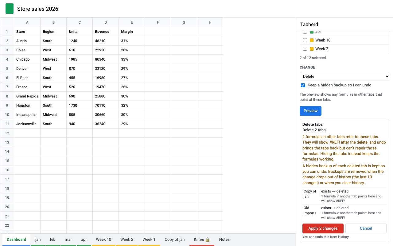The image size is (393, 246).
Task: Click the green Sheets document icon
Action: pyautogui.click(x=10, y=9)
